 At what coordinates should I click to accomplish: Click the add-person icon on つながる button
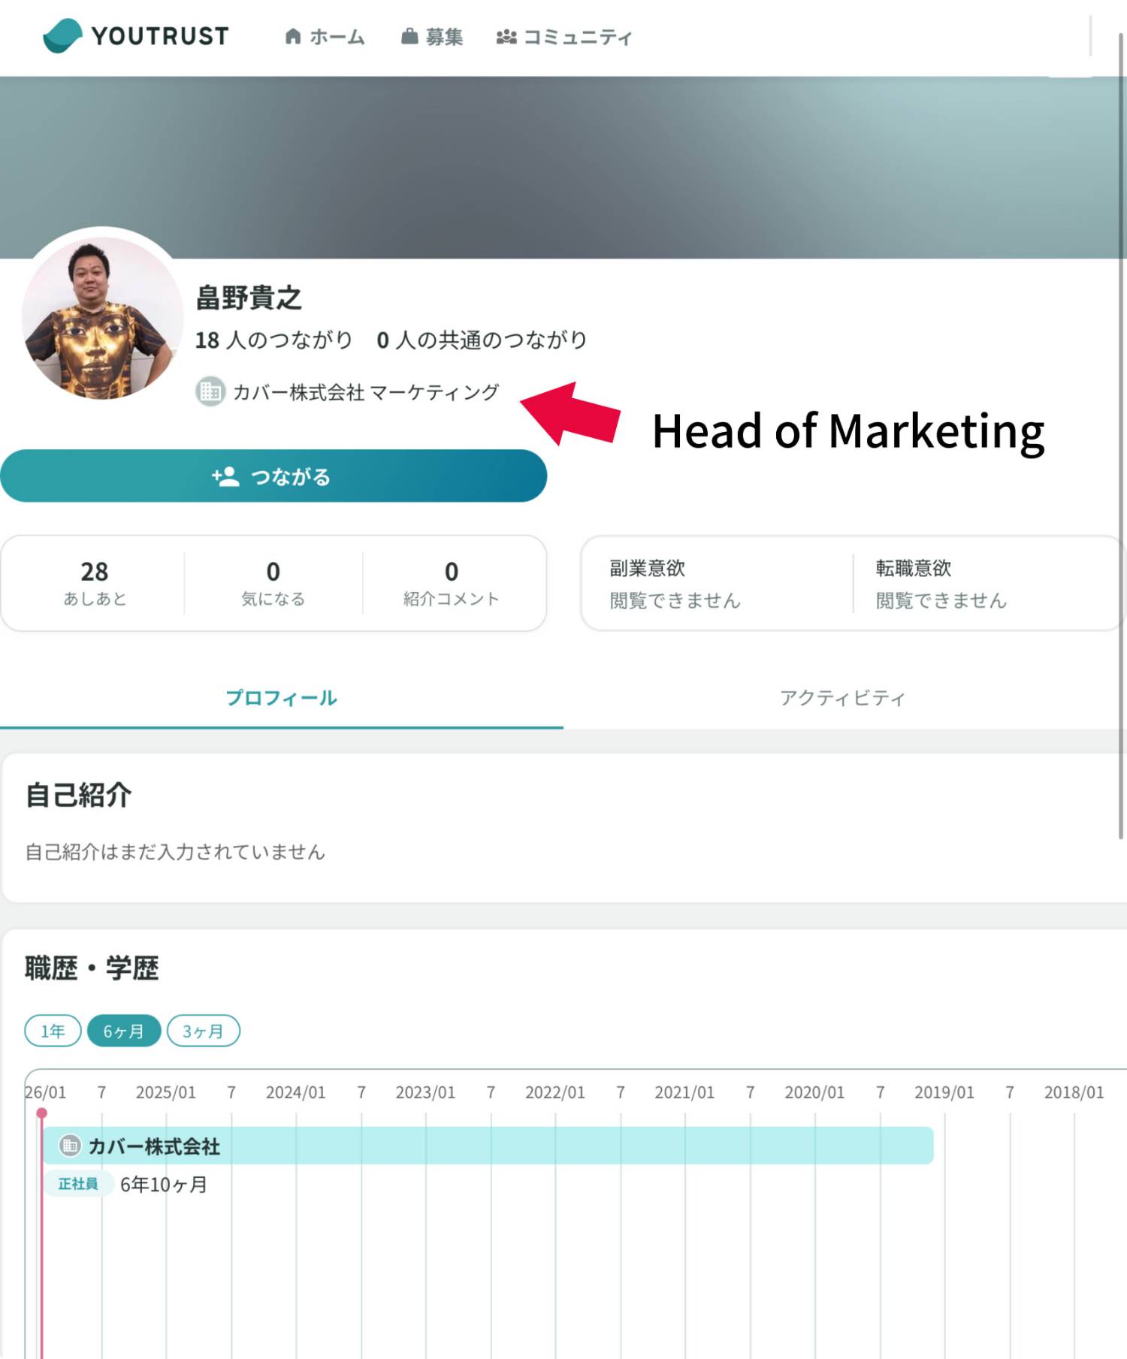[x=225, y=476]
